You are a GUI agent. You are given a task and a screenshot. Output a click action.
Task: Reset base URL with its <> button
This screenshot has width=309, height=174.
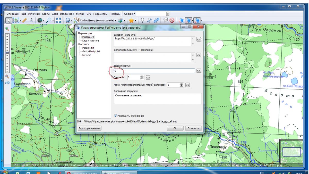(x=199, y=39)
